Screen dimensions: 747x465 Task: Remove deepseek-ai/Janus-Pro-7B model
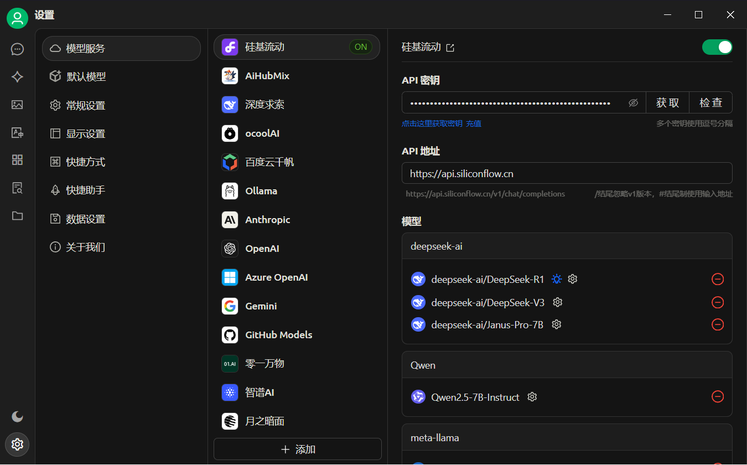[718, 324]
